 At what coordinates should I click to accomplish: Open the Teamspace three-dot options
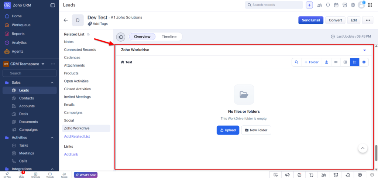(x=53, y=64)
